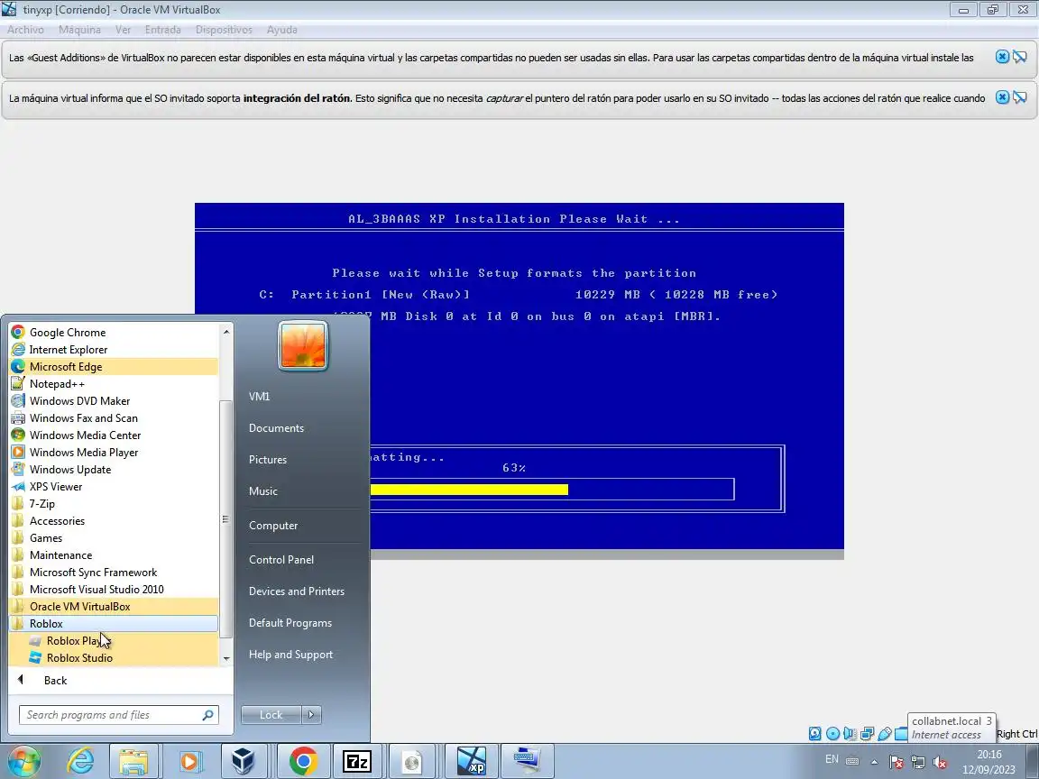Open the shutdown options arrow beside Lock
Viewport: 1039px width, 779px height.
pyautogui.click(x=311, y=715)
